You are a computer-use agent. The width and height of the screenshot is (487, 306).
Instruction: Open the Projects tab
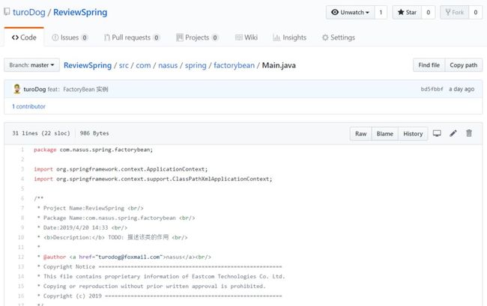point(197,37)
